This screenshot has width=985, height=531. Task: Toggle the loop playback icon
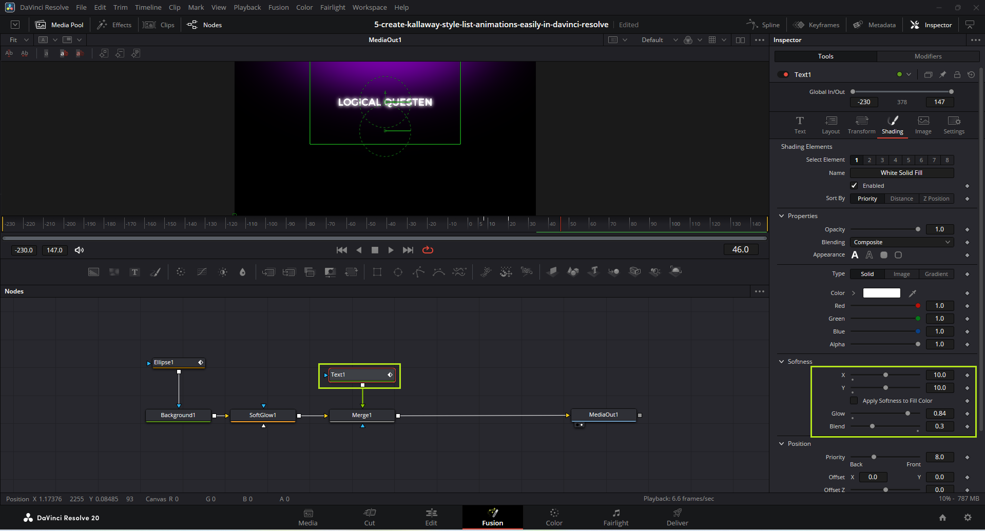[428, 250]
